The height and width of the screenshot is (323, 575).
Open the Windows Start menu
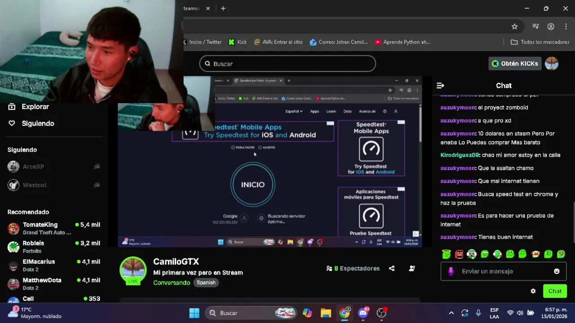194,313
